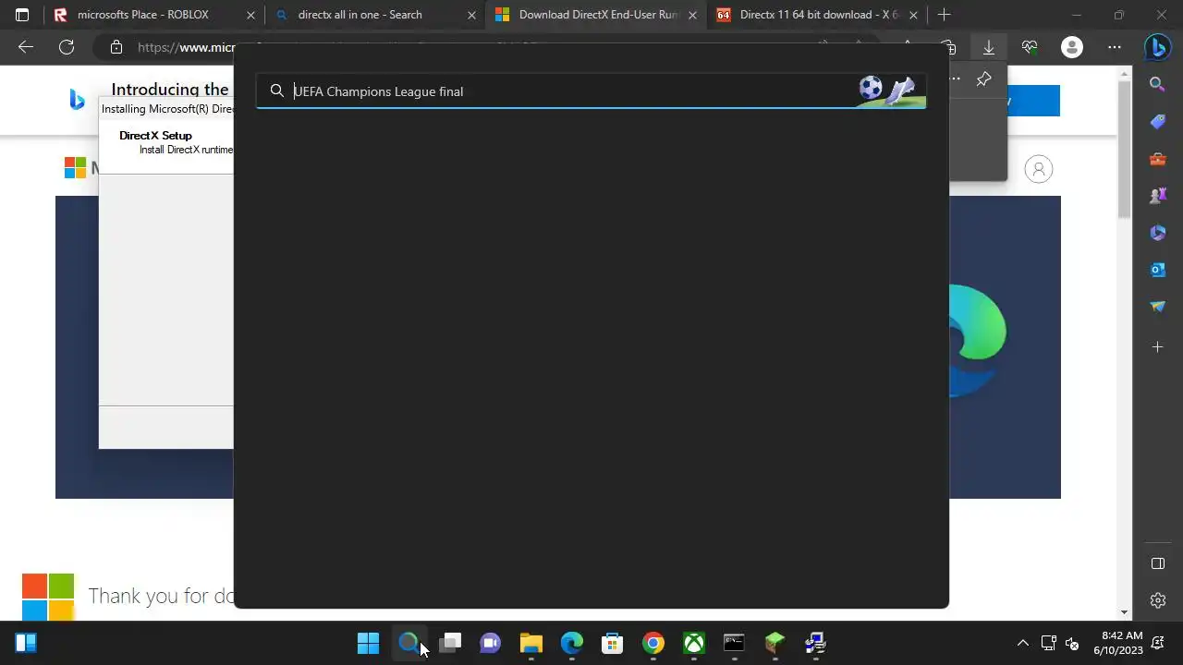Screen dimensions: 1183x665
Task: Open the DirectX setup installer taskbar icon
Action: [x=815, y=643]
